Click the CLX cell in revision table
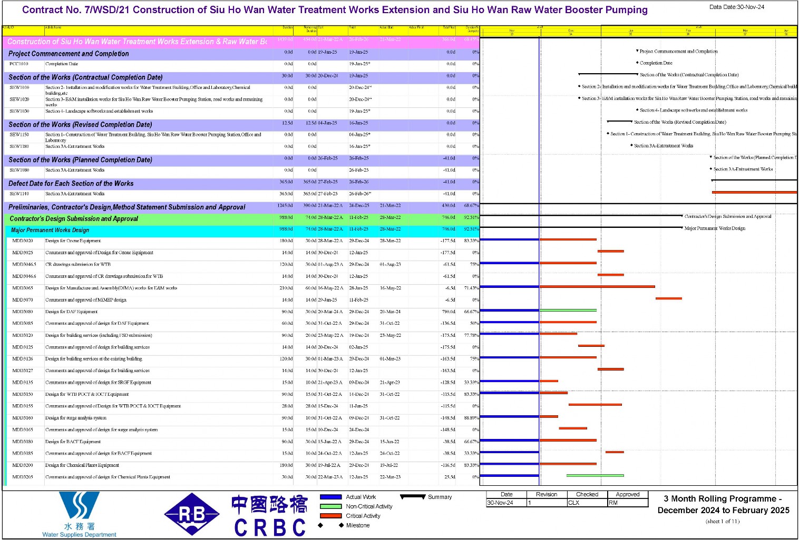 click(587, 503)
